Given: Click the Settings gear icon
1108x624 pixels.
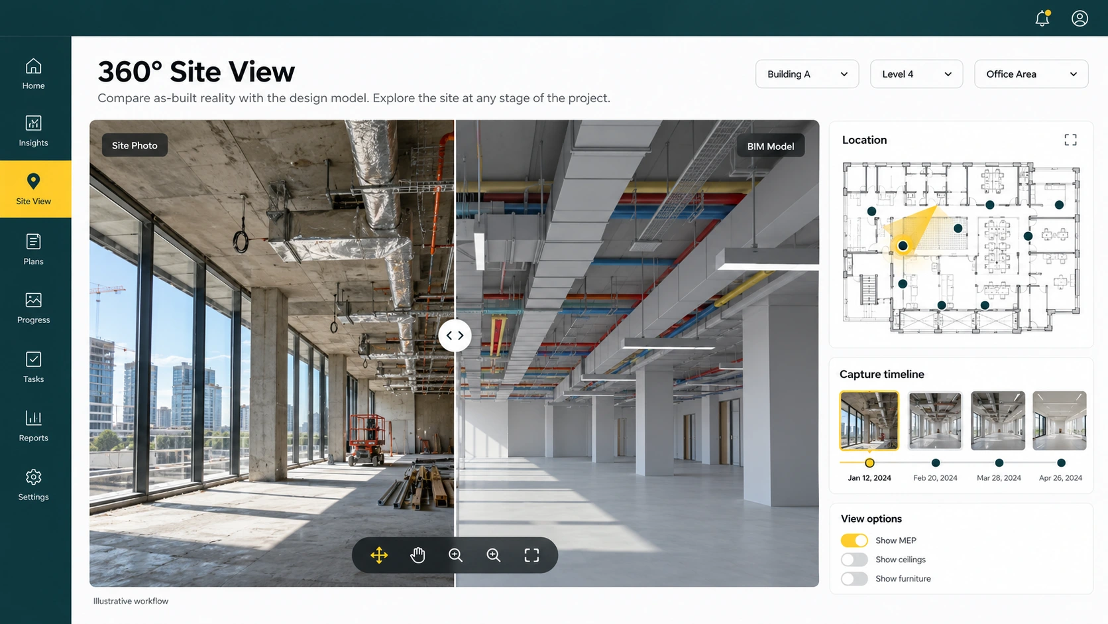Looking at the screenshot, I should (x=33, y=477).
